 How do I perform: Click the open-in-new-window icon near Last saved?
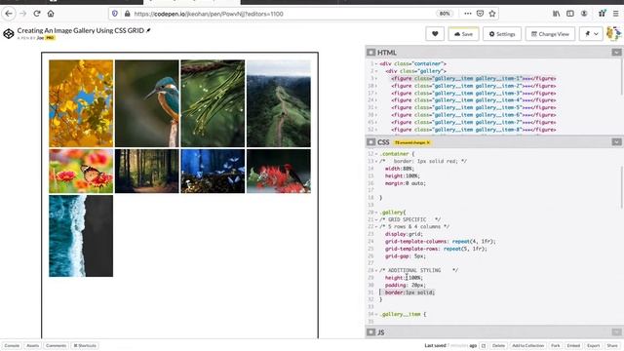click(x=484, y=345)
